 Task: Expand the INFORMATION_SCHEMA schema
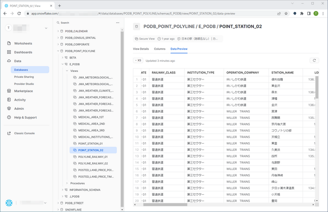pyautogui.click(x=63, y=190)
